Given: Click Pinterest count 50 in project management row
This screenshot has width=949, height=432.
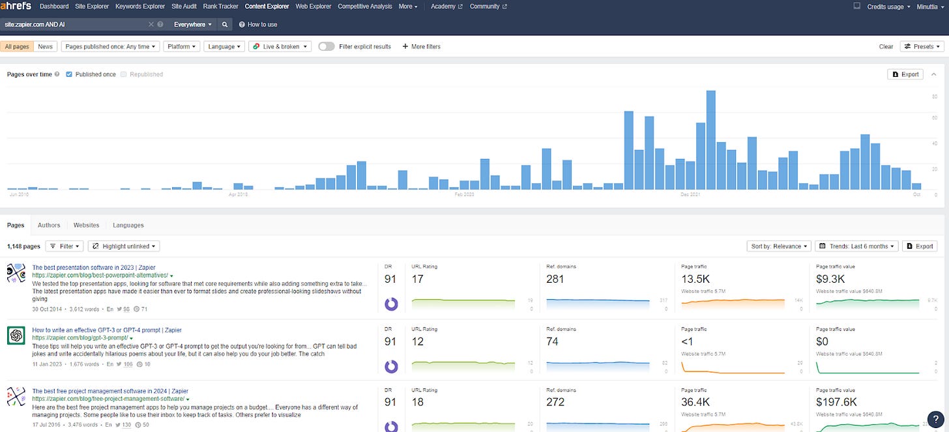Looking at the screenshot, I should (142, 425).
